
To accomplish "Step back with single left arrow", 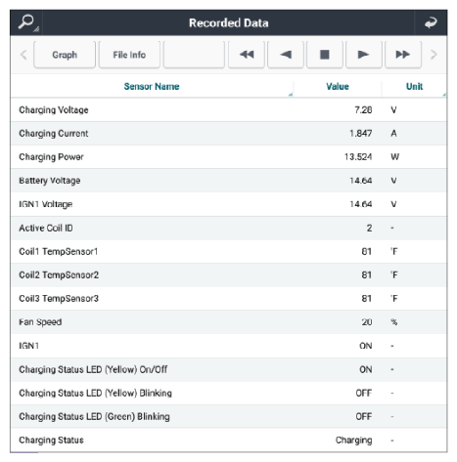I will tap(286, 55).
